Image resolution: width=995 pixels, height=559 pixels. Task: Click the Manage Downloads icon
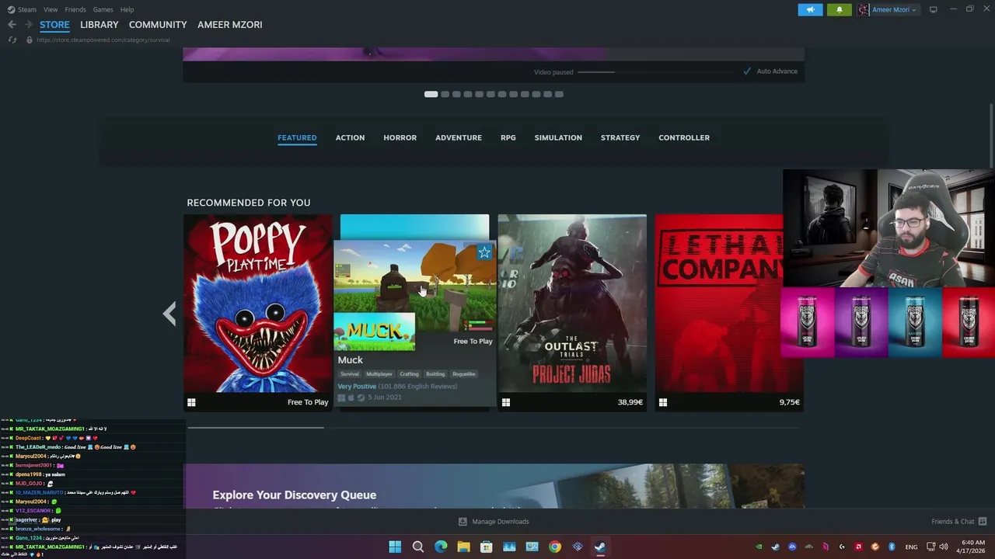(x=463, y=522)
